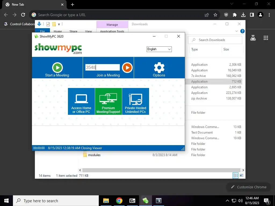
Task: Open Premium Meeting/Support tile
Action: (x=108, y=101)
